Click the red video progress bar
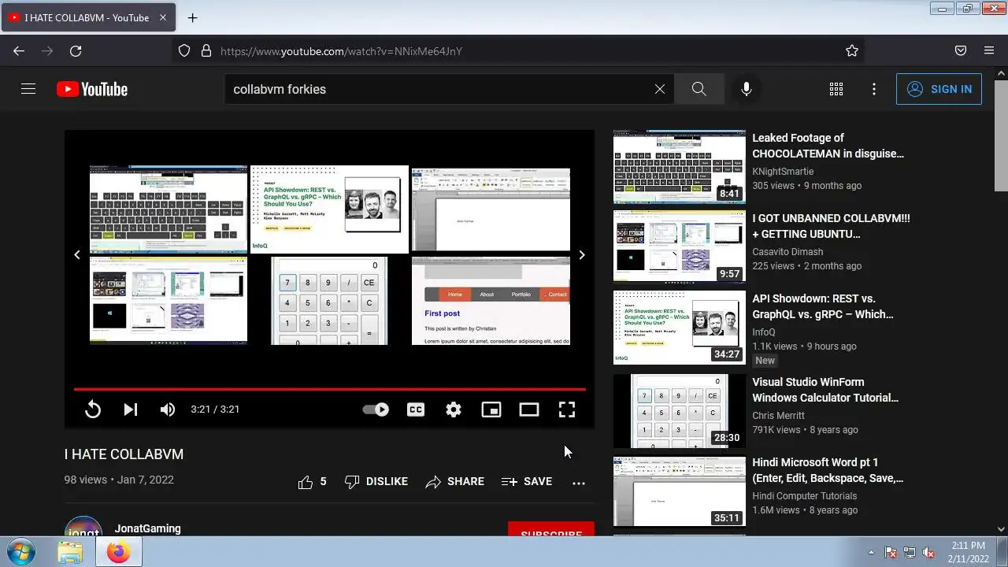 (x=330, y=389)
